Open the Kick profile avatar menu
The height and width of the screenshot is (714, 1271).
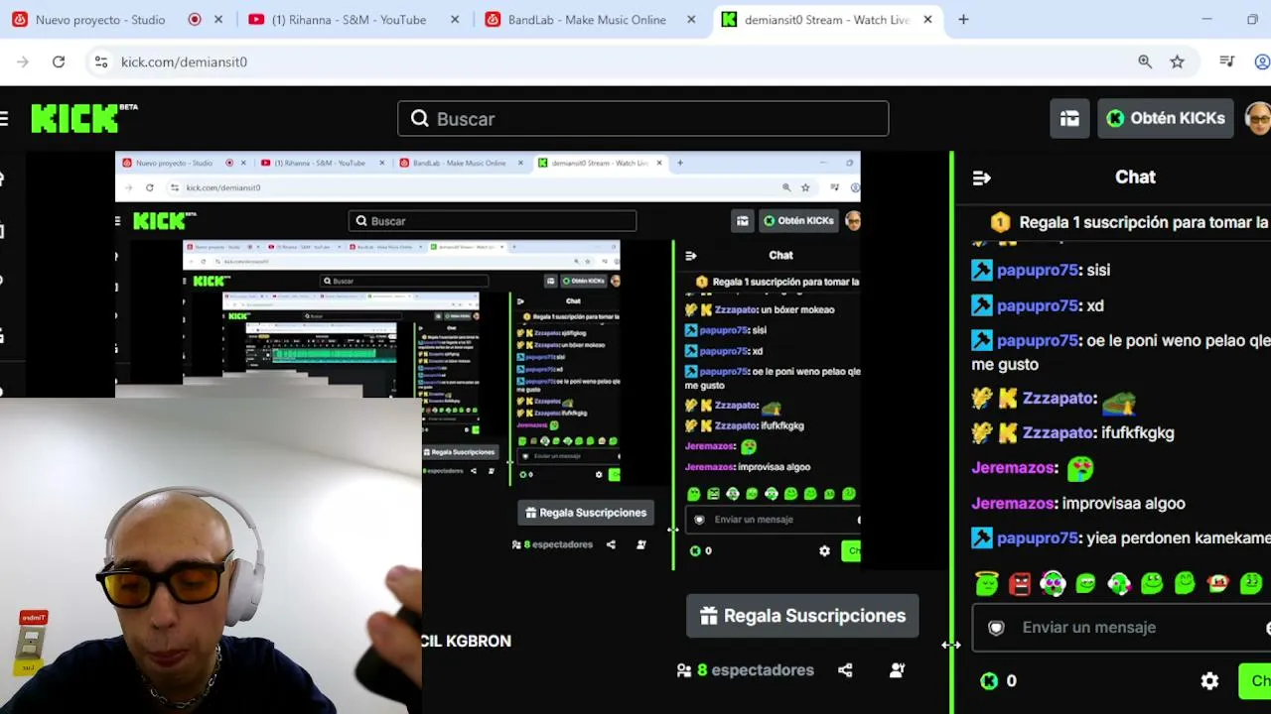click(x=1258, y=119)
